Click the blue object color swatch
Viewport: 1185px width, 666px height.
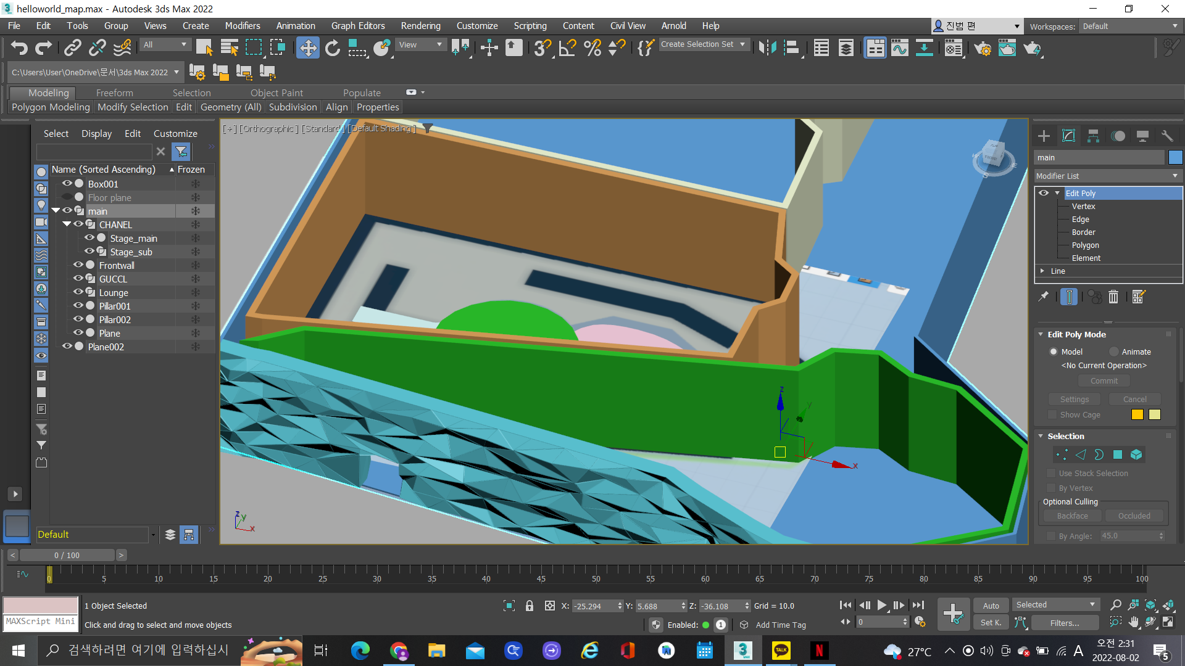[1175, 158]
